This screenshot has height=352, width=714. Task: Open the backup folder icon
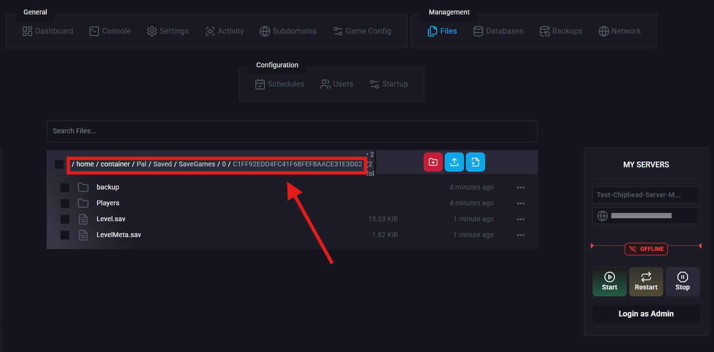click(x=83, y=187)
